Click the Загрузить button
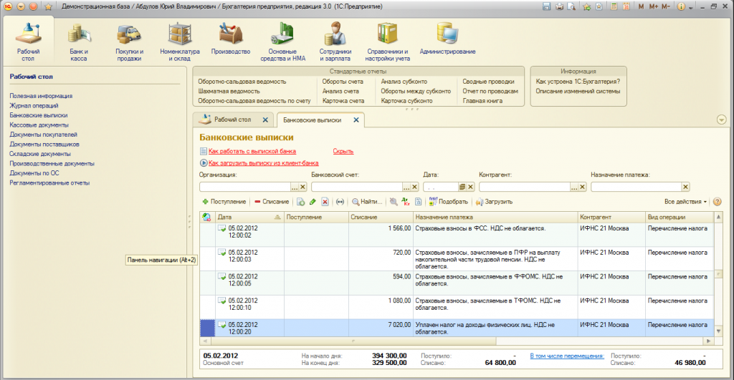 tap(493, 203)
